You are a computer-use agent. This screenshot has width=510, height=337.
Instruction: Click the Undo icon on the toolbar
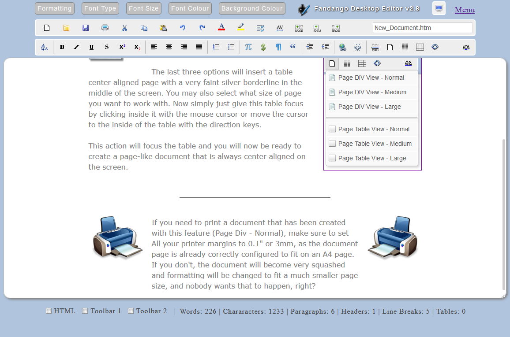(x=182, y=27)
